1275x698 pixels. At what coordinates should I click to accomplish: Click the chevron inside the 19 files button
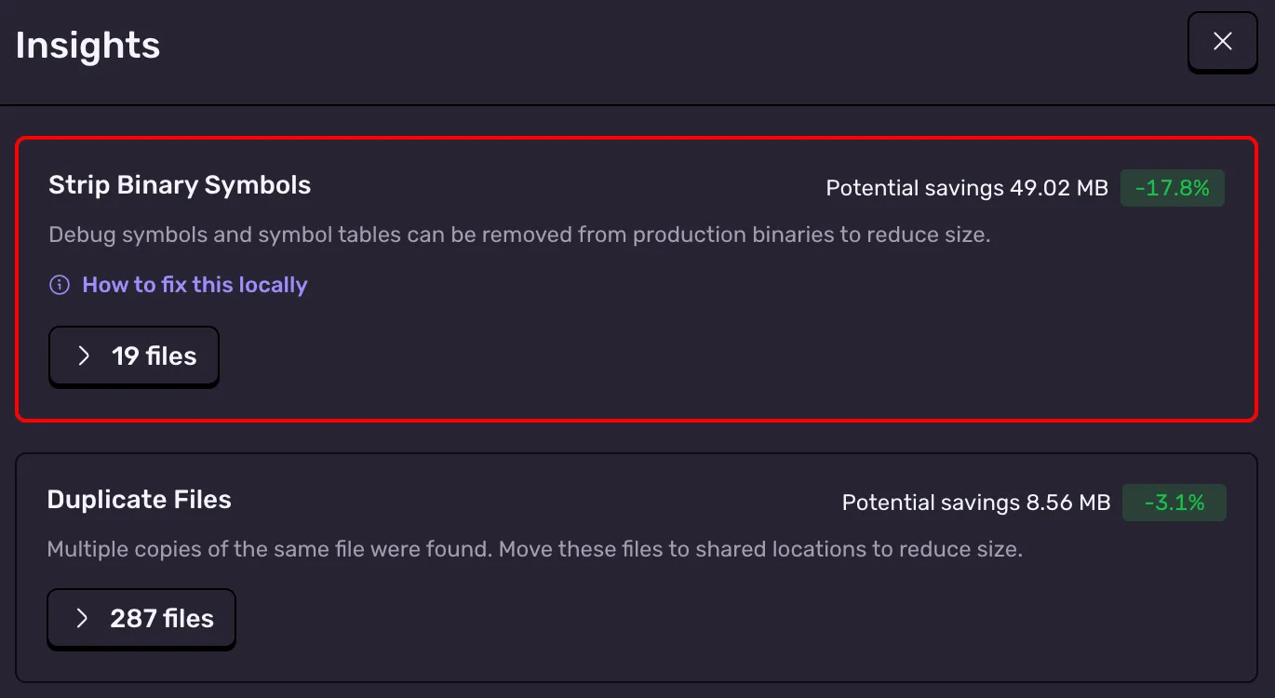click(83, 356)
